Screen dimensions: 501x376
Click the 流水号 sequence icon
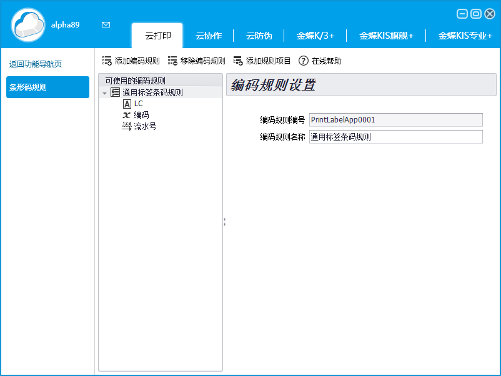(x=127, y=126)
